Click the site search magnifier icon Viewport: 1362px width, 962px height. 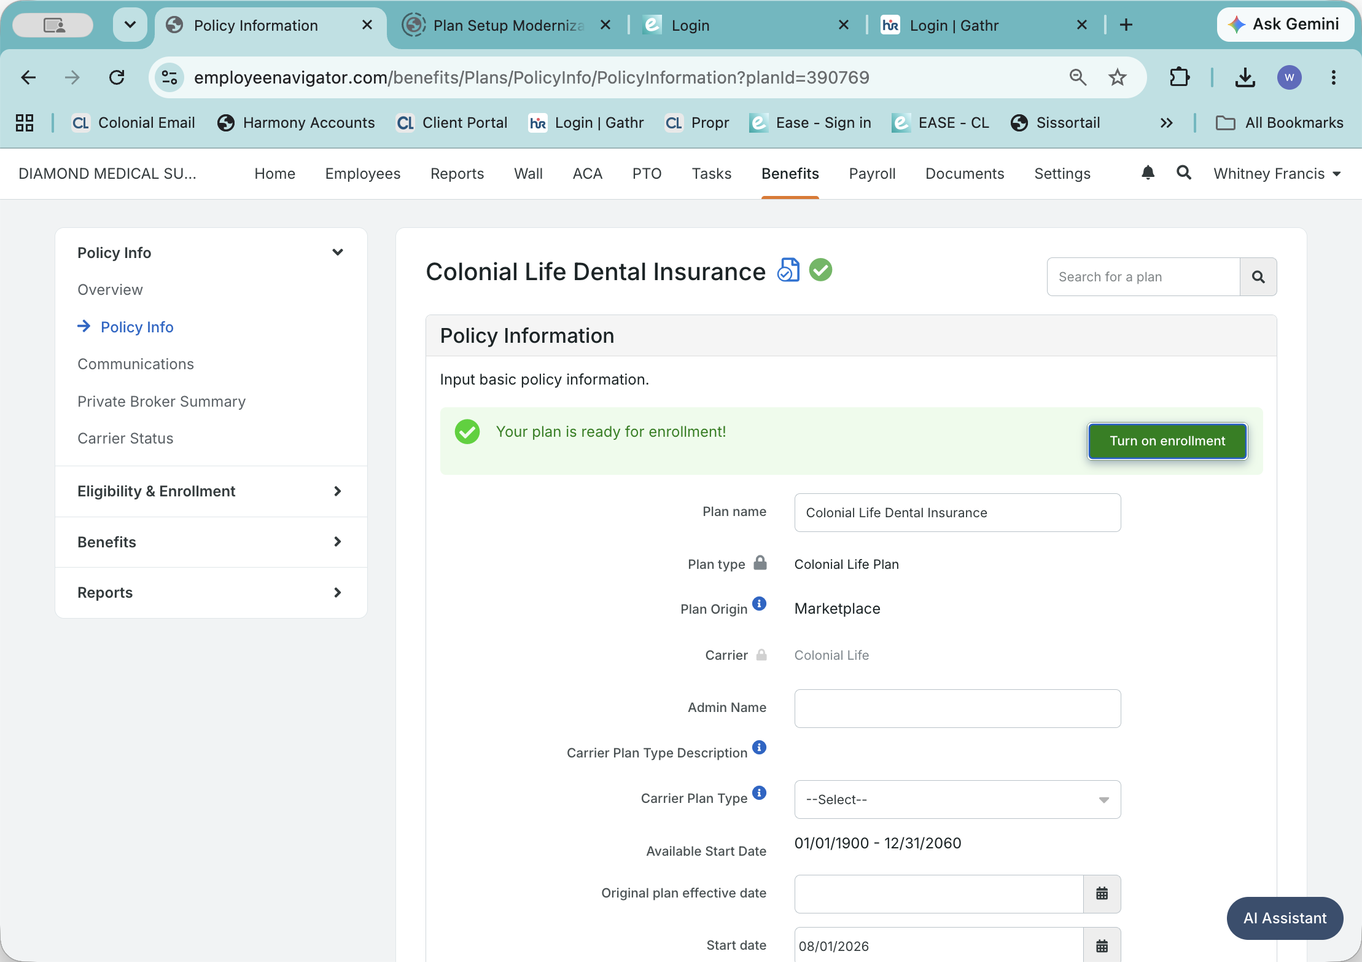pos(1184,173)
